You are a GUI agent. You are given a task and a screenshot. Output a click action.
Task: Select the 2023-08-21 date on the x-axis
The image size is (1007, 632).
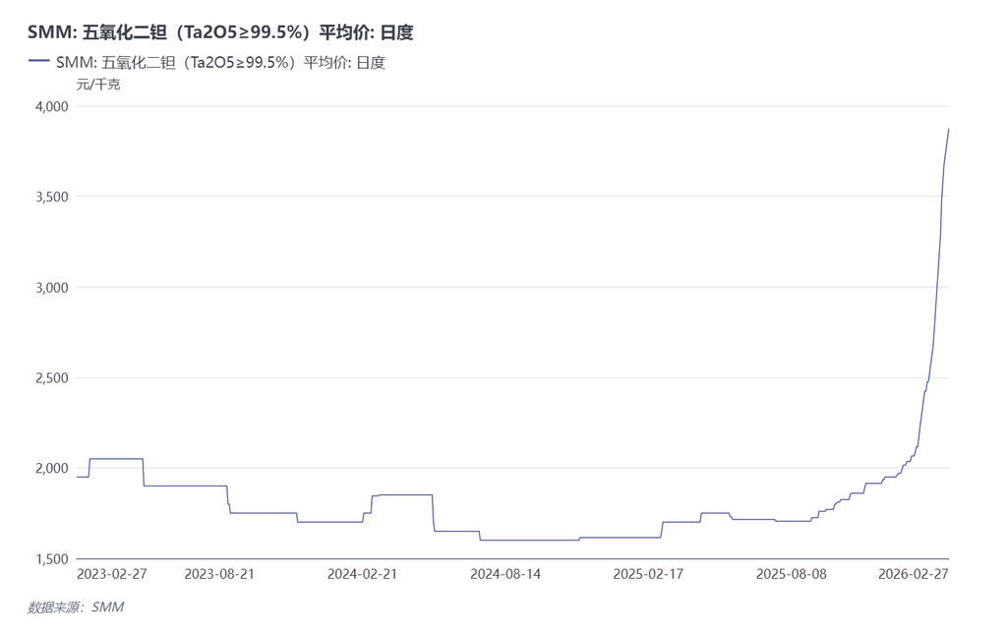(219, 573)
